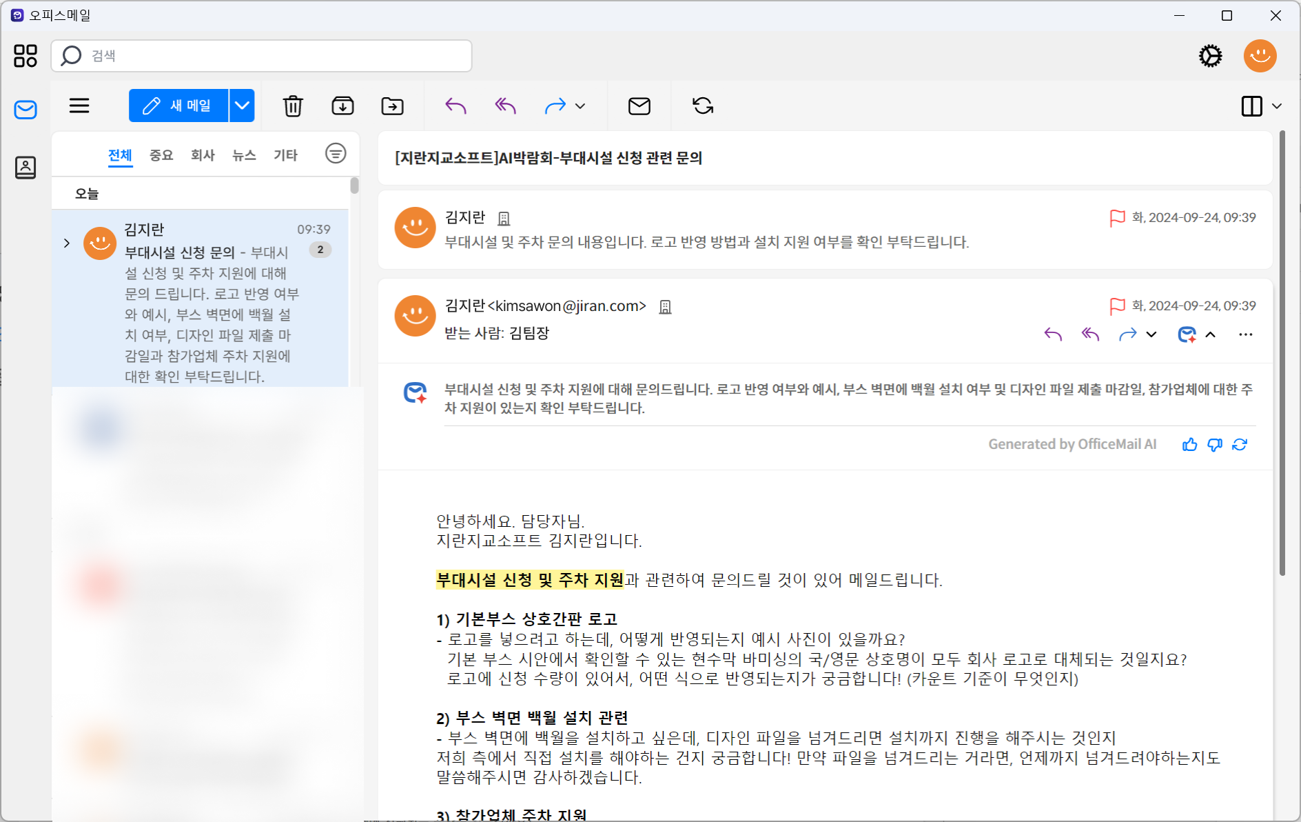
Task: Click the 오늘 group header
Action: point(87,194)
